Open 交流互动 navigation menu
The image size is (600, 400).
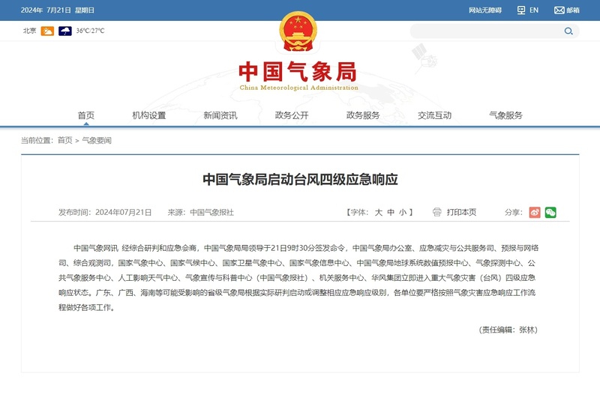pos(434,115)
